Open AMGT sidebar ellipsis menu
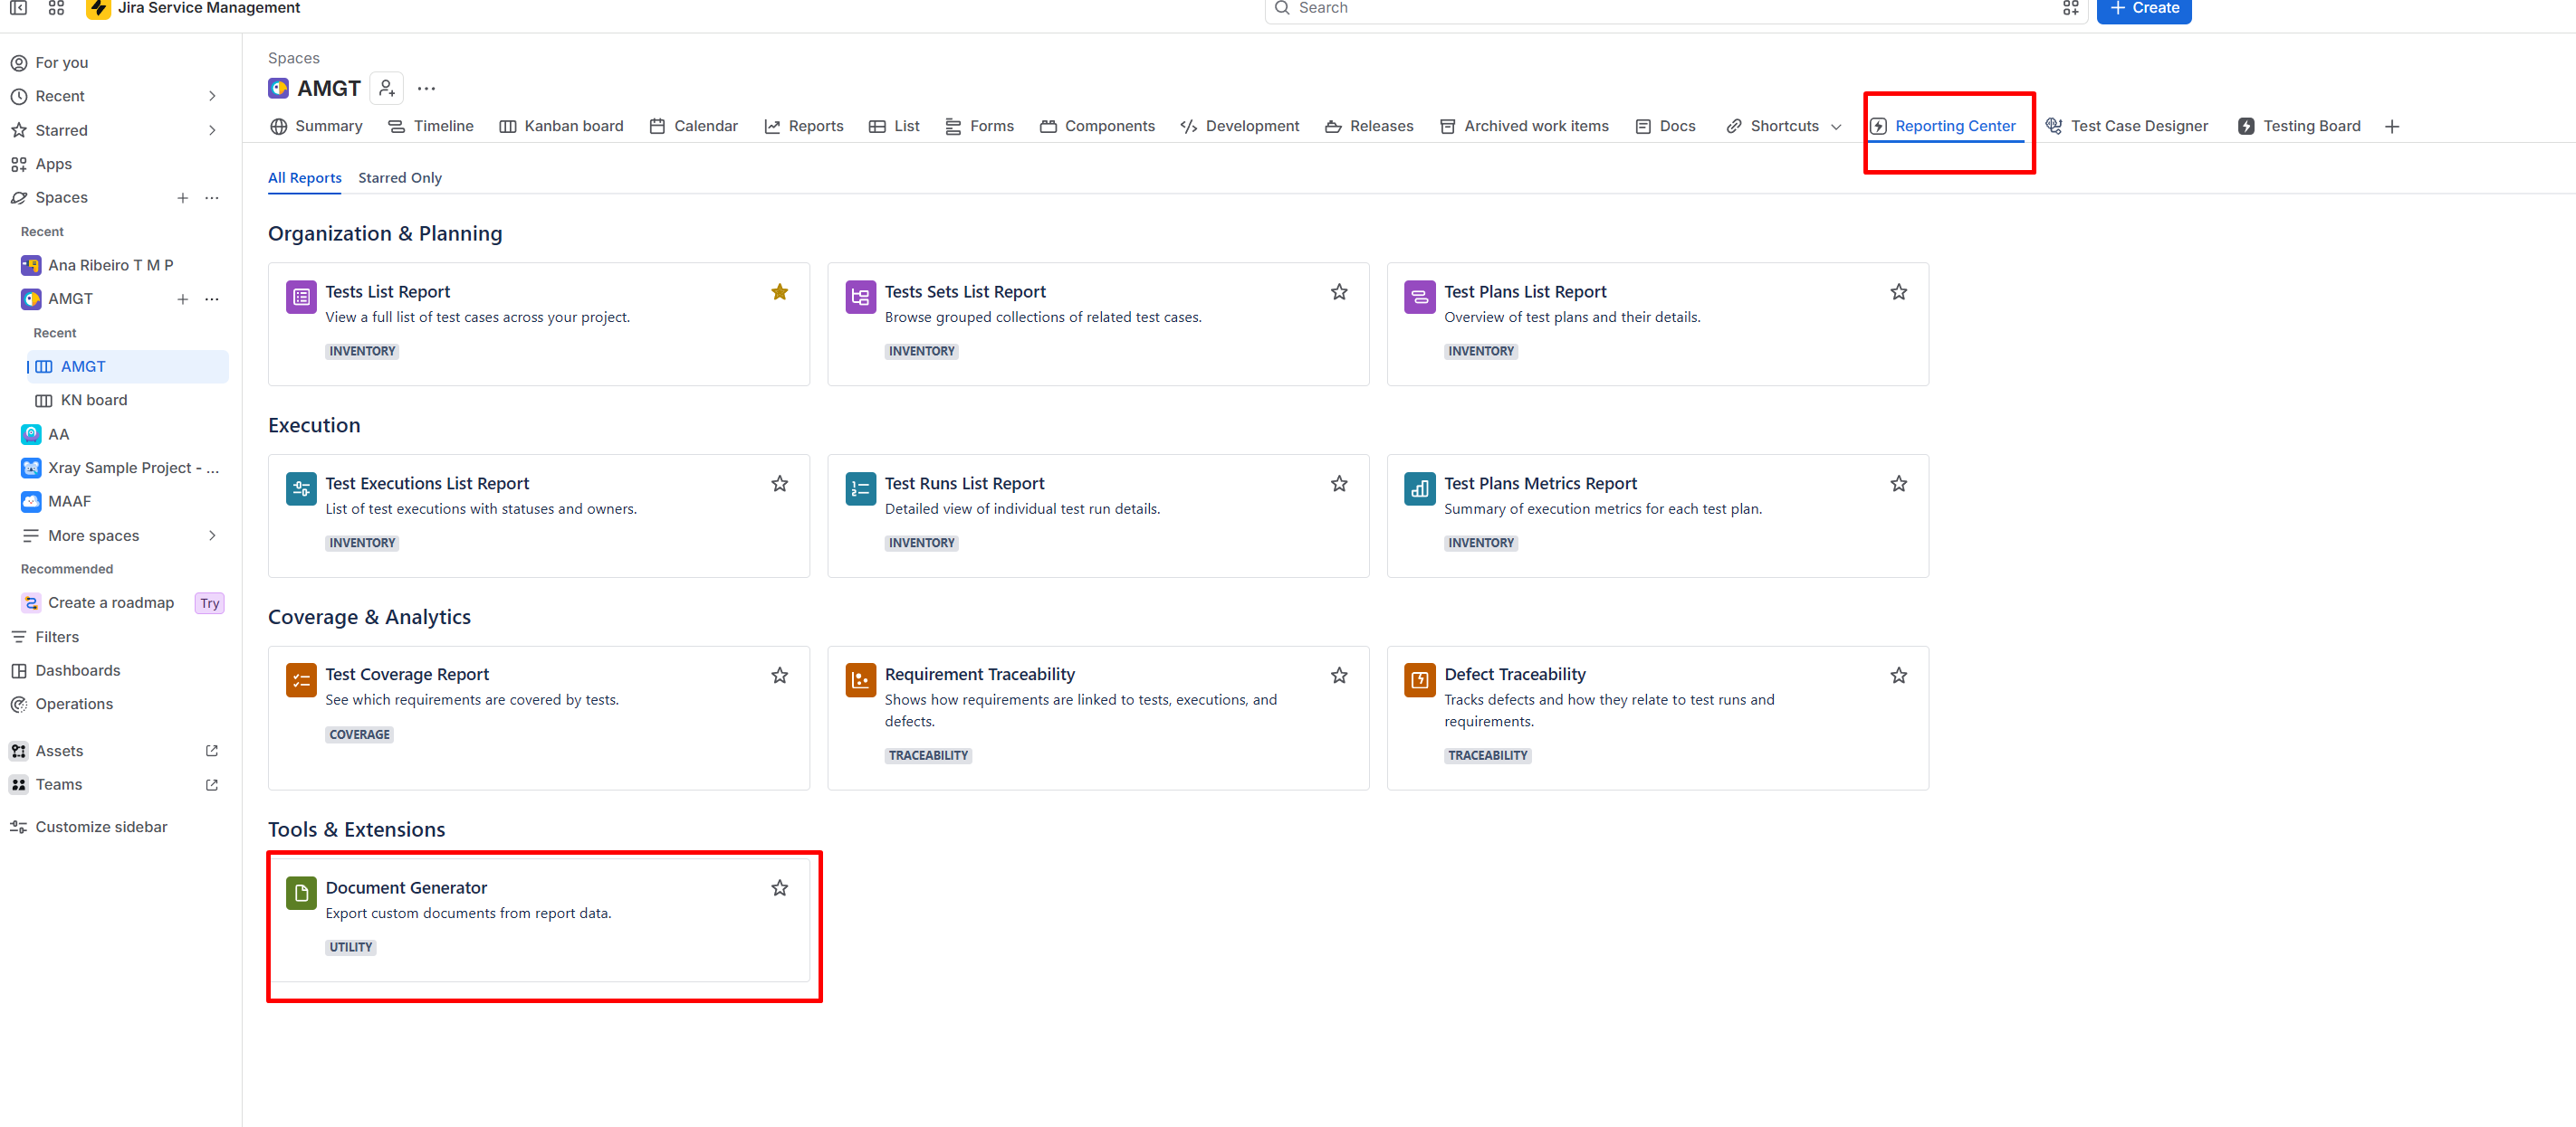The width and height of the screenshot is (2576, 1127). pyautogui.click(x=212, y=298)
